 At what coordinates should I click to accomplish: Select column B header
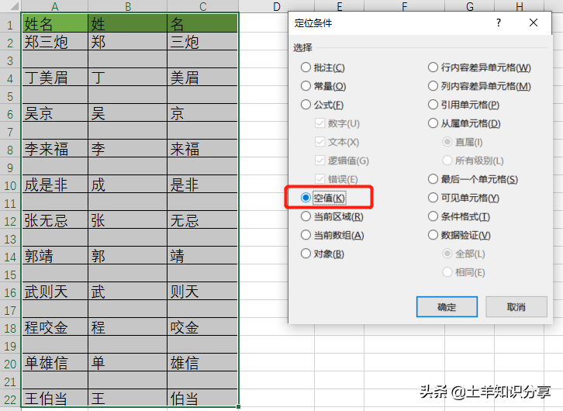tap(127, 6)
